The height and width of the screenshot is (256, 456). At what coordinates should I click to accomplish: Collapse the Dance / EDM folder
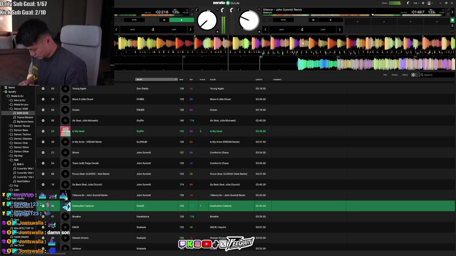pyautogui.click(x=9, y=109)
